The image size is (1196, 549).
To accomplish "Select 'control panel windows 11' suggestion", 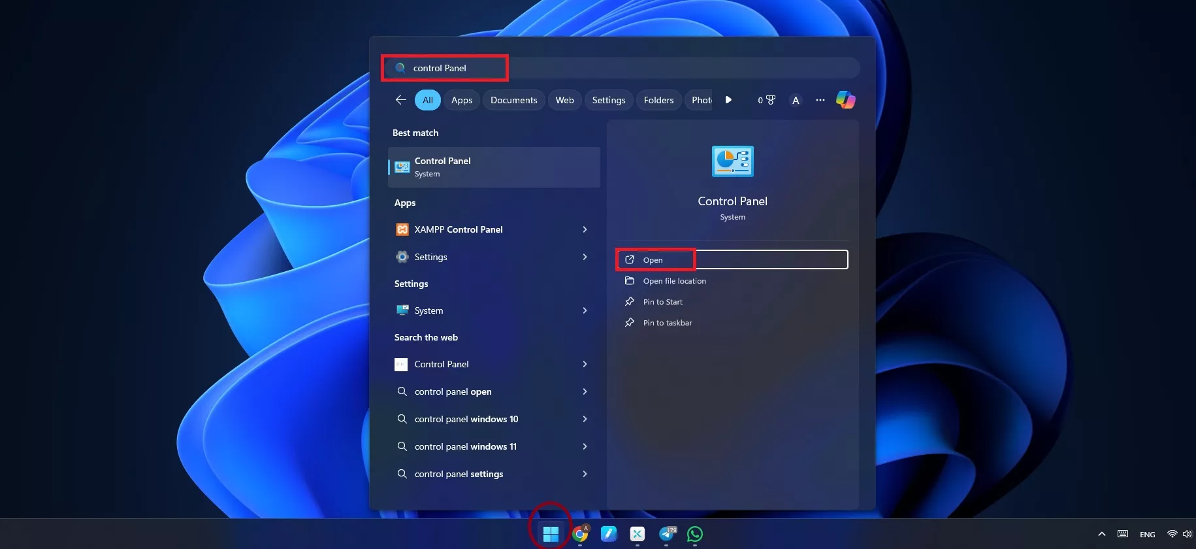I will click(494, 446).
